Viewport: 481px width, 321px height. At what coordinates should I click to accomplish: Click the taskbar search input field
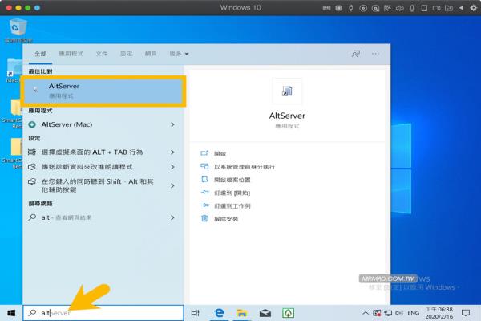pyautogui.click(x=103, y=313)
